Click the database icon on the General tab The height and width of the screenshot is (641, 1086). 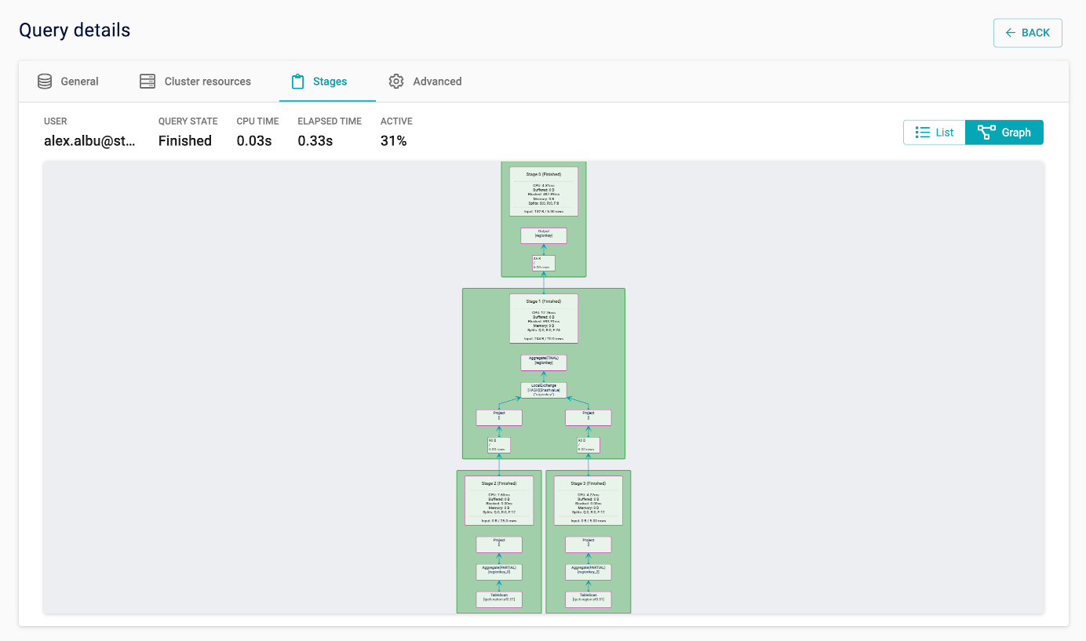(x=44, y=81)
